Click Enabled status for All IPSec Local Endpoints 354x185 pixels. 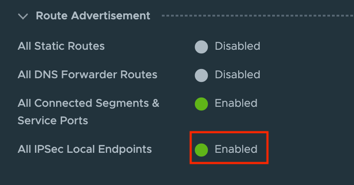coord(236,149)
